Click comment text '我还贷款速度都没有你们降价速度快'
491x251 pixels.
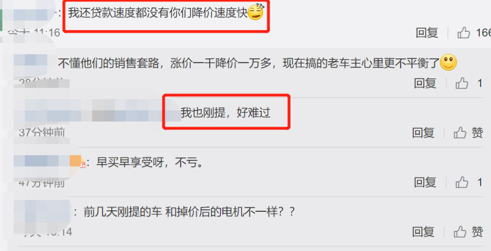point(158,13)
